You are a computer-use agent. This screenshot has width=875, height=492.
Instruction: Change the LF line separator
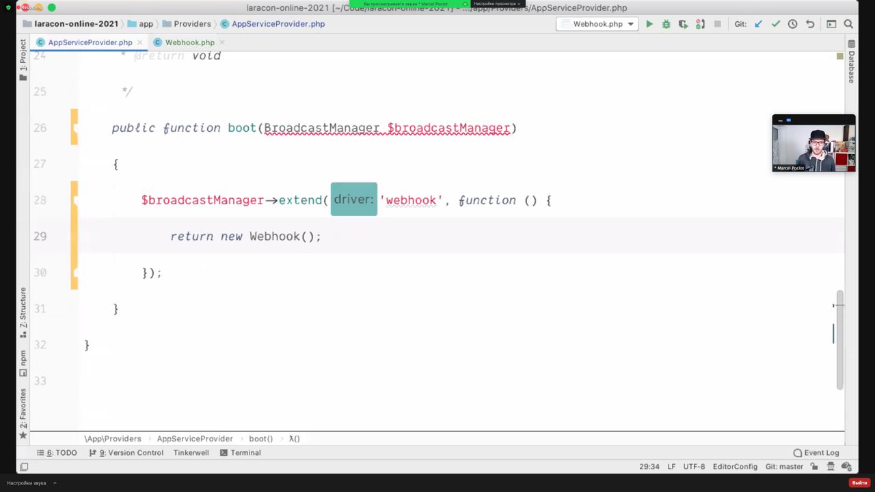[x=671, y=467]
